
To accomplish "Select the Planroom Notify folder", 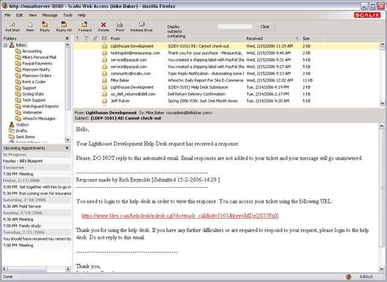I will 36,69.
